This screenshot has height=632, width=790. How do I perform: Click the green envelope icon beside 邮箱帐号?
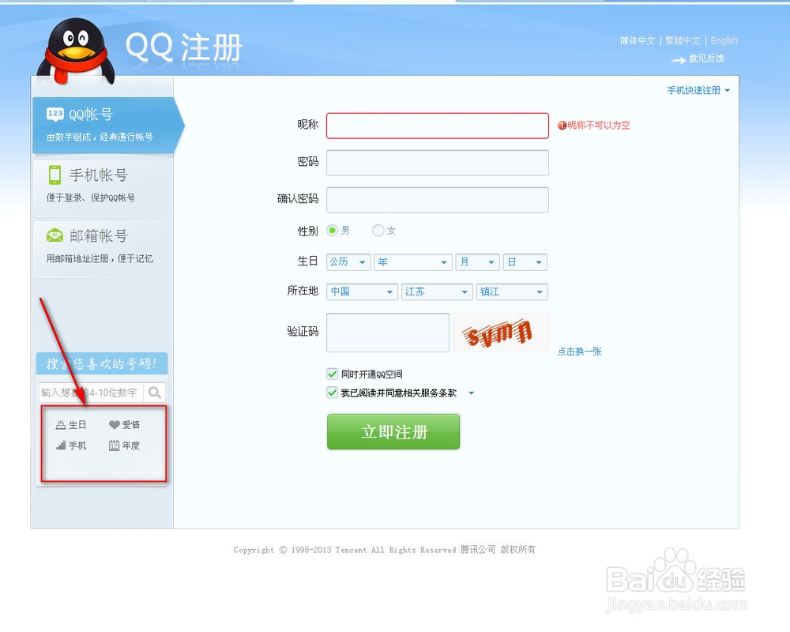click(x=55, y=235)
